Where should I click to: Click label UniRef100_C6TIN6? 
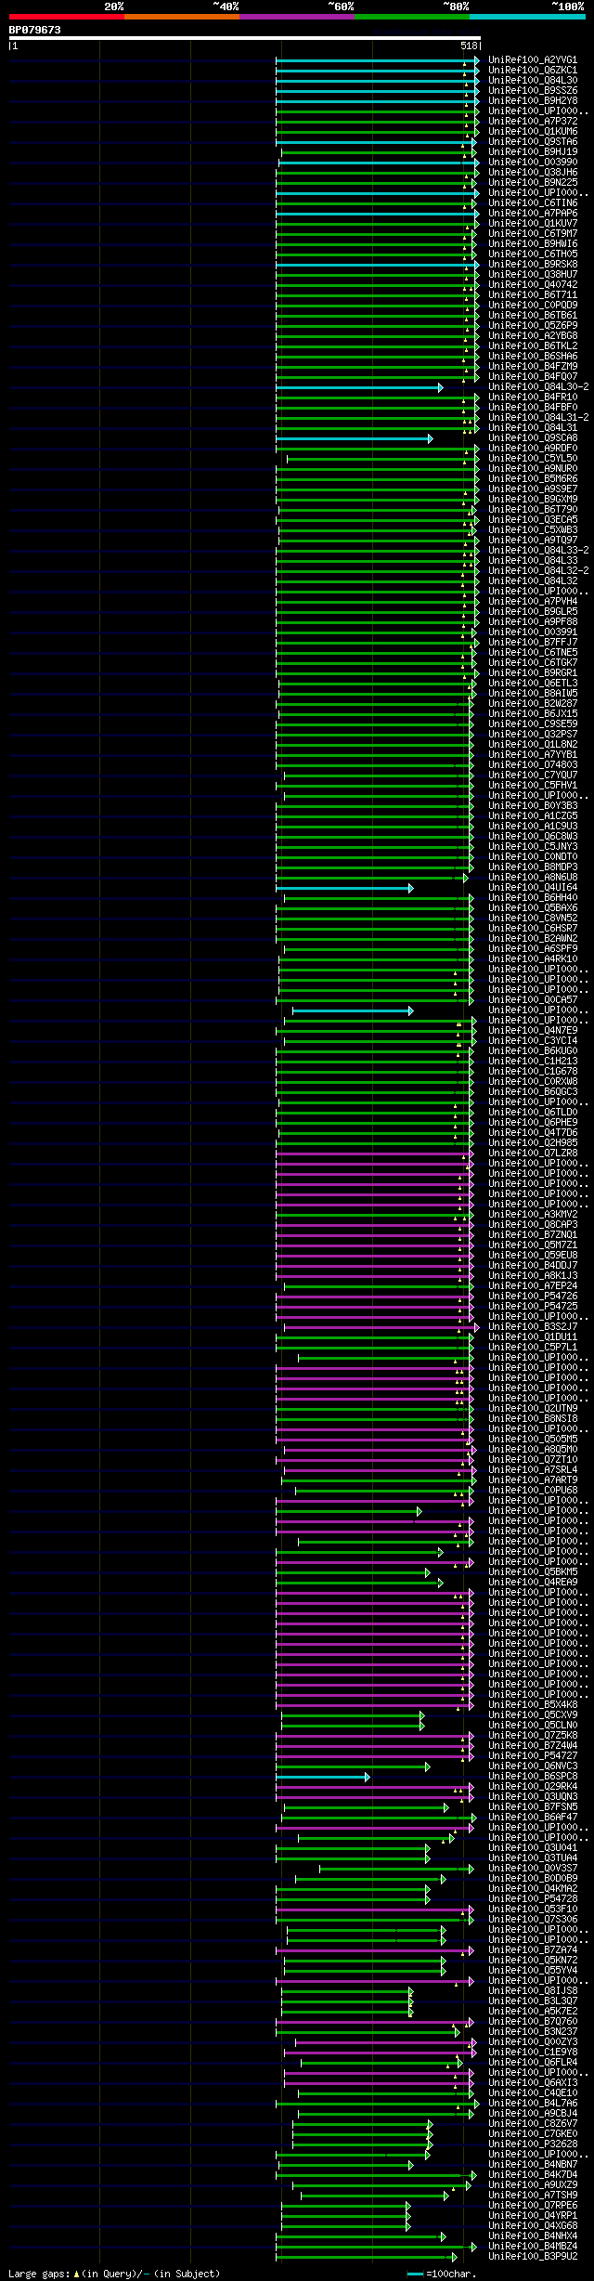(533, 203)
